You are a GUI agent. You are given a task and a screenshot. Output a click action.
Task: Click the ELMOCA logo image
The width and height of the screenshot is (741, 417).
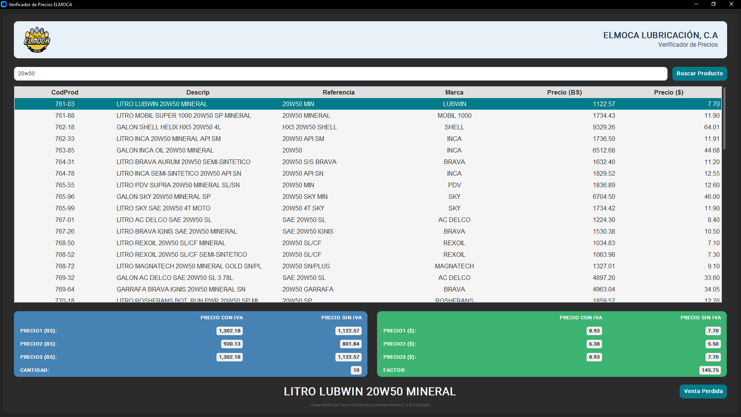(37, 40)
